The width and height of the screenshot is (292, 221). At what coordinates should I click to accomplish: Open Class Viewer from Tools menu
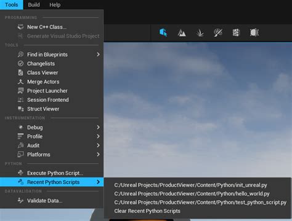pos(52,72)
